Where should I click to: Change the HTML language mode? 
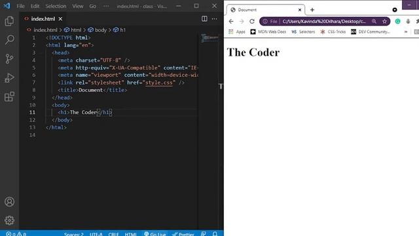130,234
